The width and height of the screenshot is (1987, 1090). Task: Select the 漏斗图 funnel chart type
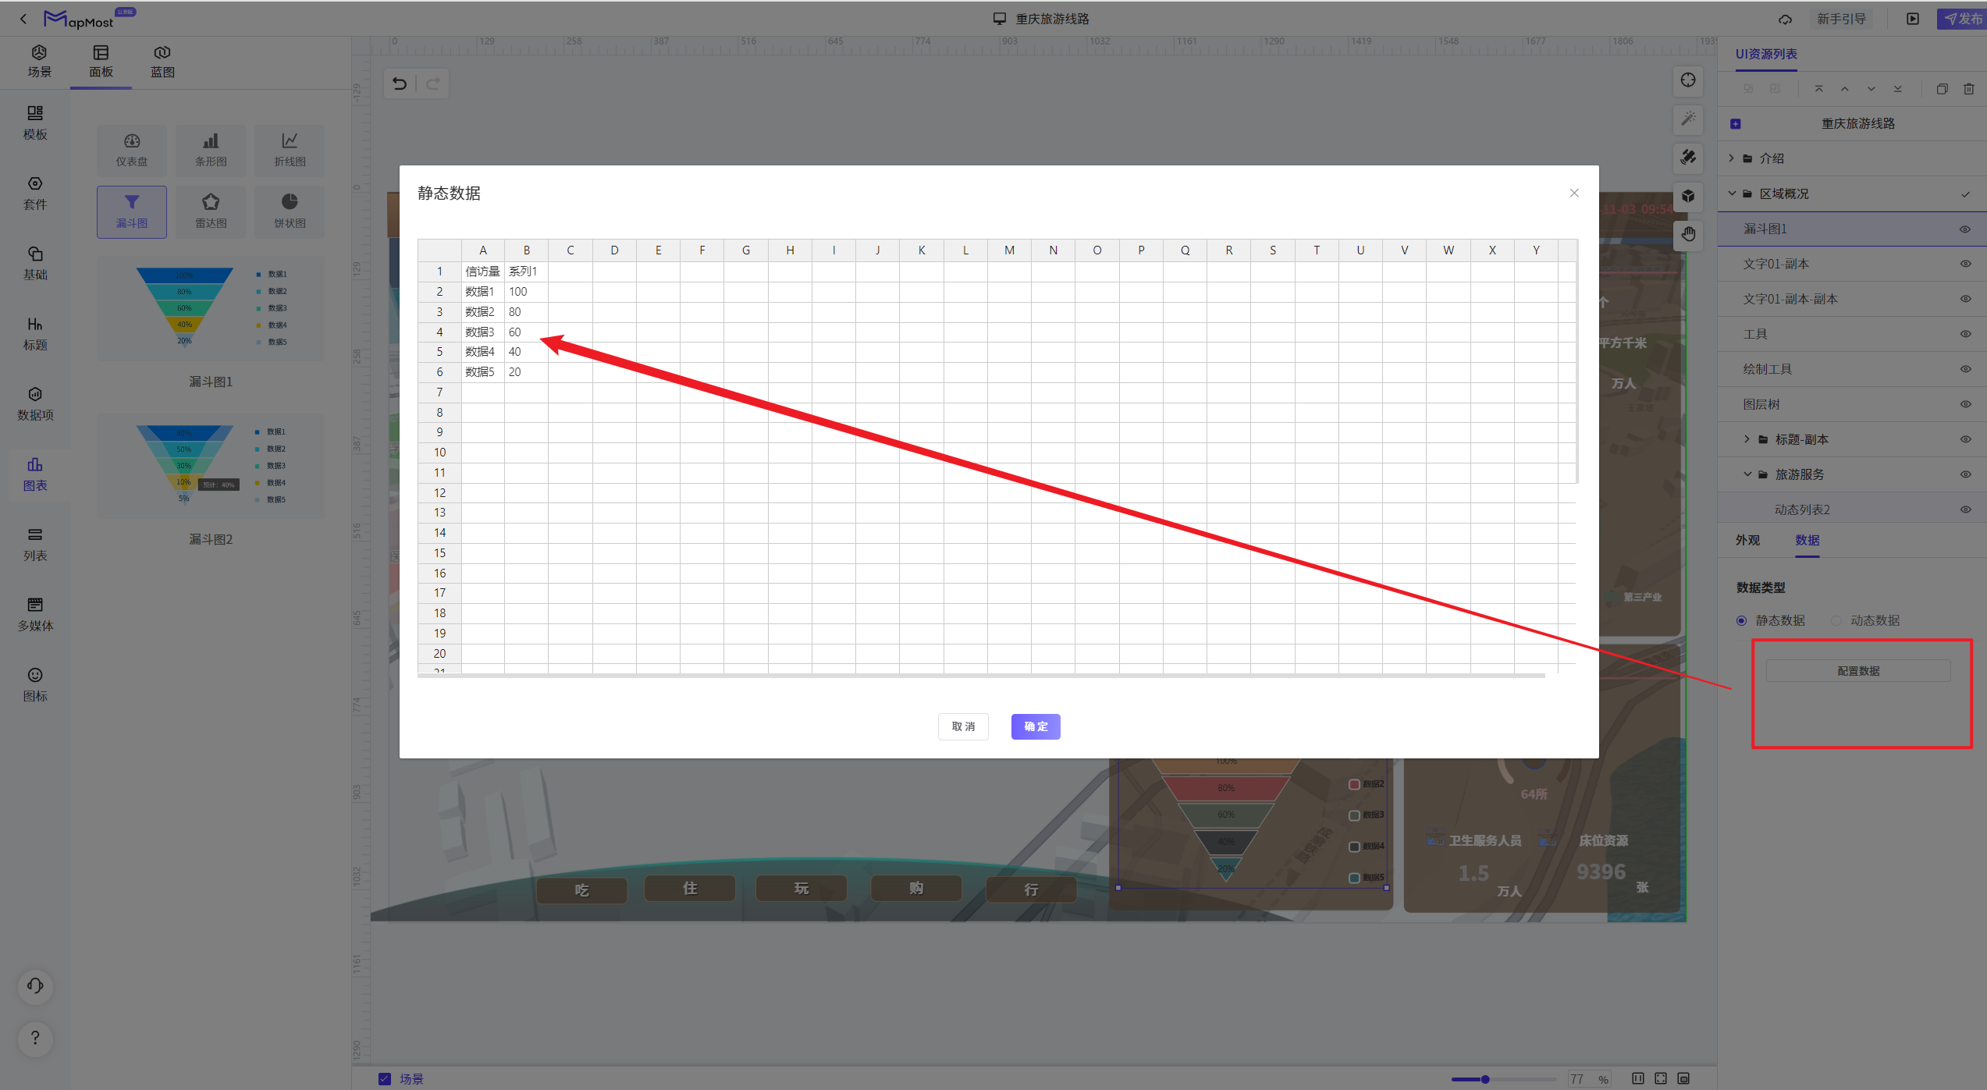coord(132,211)
